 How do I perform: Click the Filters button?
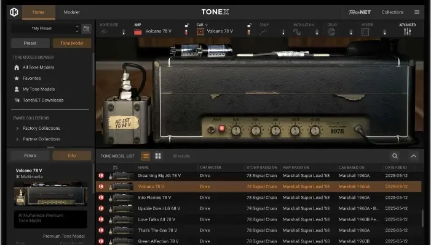(x=30, y=156)
